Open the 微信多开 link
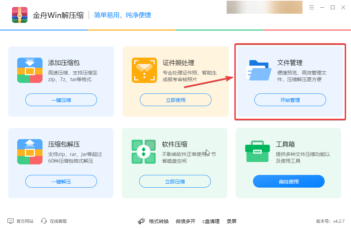This screenshot has height=228, width=351. pos(186,221)
